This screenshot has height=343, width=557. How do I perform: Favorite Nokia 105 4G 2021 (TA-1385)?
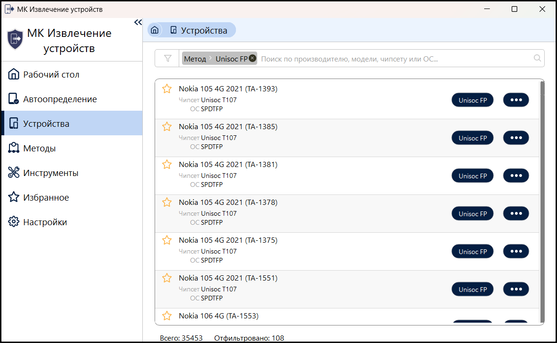click(x=166, y=126)
